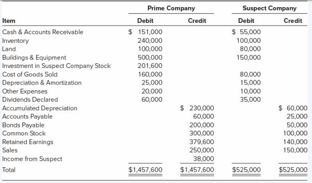Click Prime's Retained Earnings credit 379,600

click(x=202, y=142)
